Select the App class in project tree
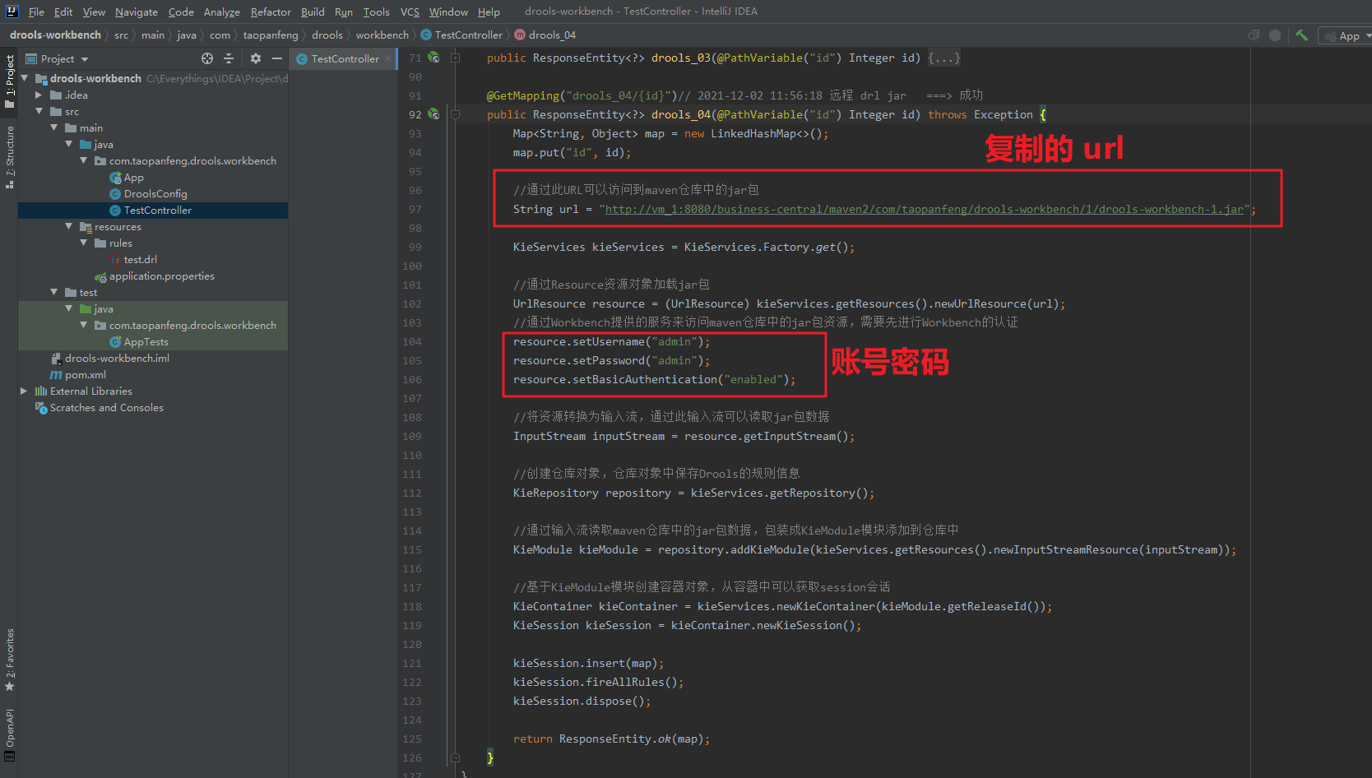The height and width of the screenshot is (778, 1372). (133, 177)
